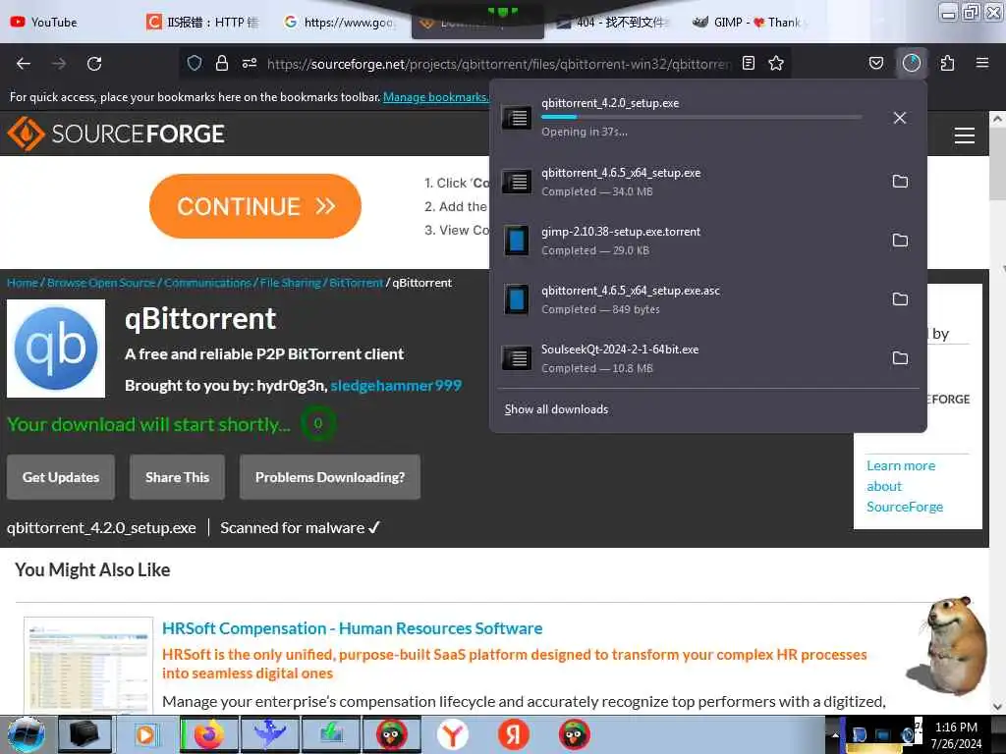Click the Scanned for malware text

(301, 527)
